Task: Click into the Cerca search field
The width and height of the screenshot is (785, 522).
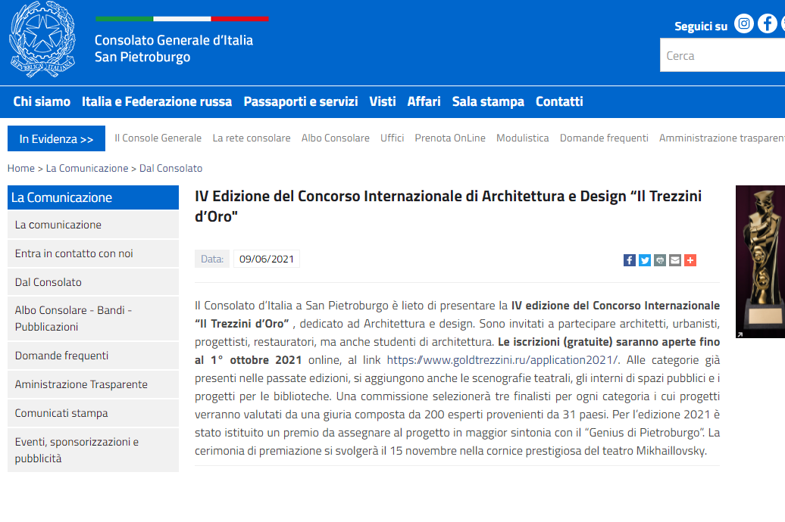Action: [x=722, y=55]
